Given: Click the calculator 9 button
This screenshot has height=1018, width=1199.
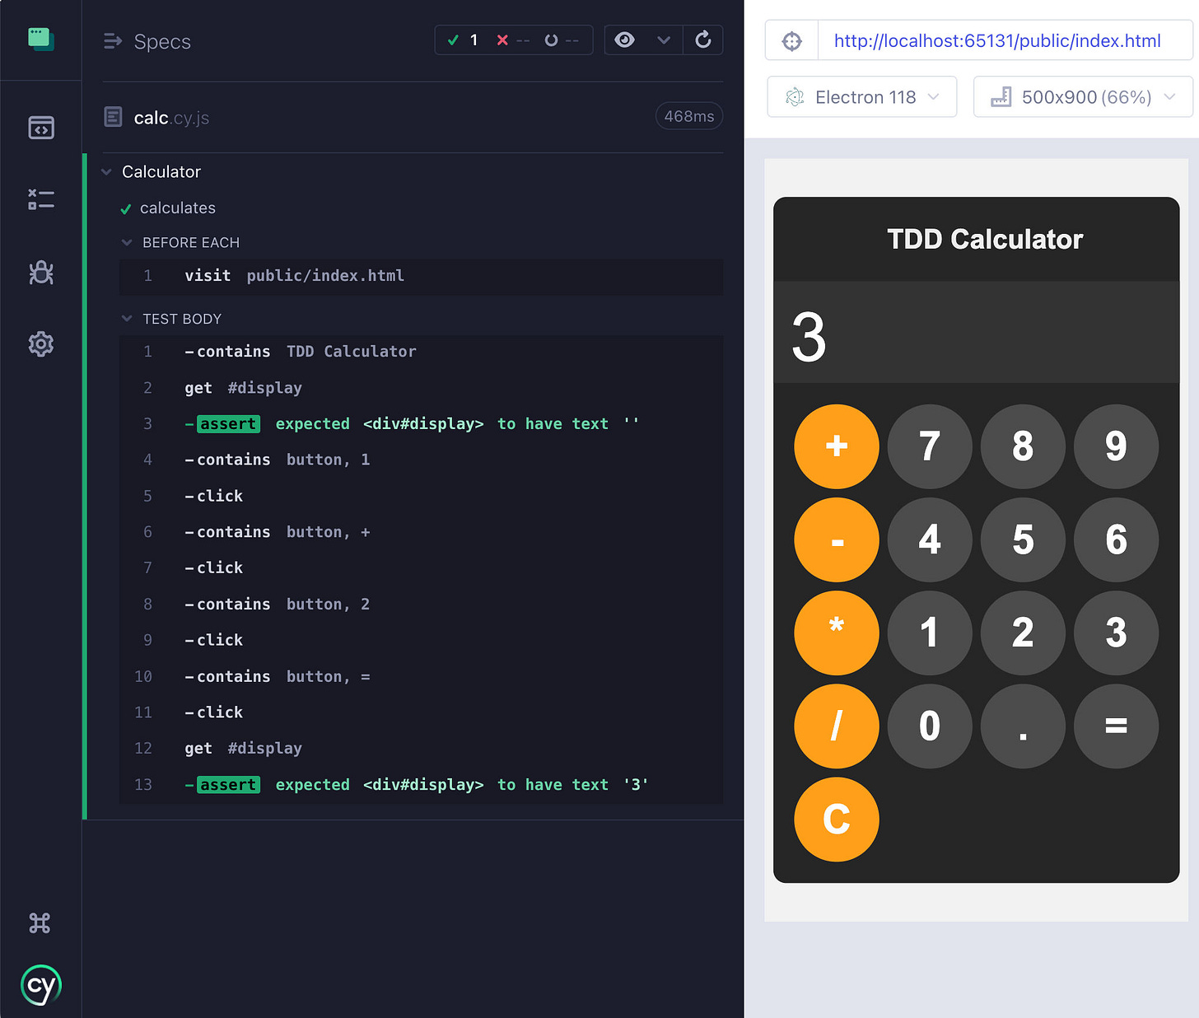Looking at the screenshot, I should (x=1116, y=446).
